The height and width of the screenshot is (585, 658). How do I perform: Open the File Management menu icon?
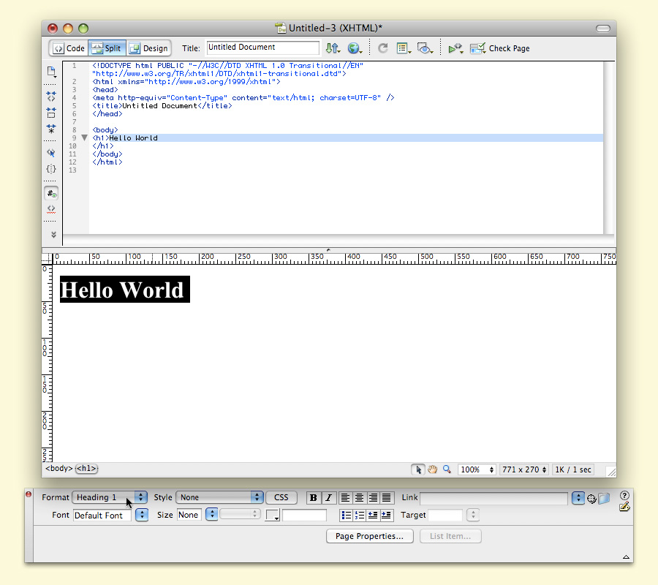point(333,48)
